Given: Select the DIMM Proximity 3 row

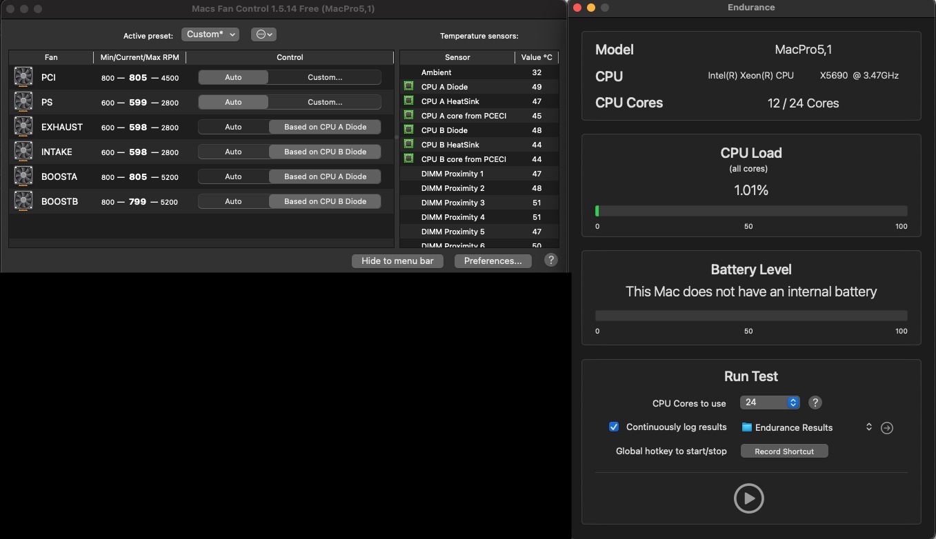Looking at the screenshot, I should pos(479,203).
